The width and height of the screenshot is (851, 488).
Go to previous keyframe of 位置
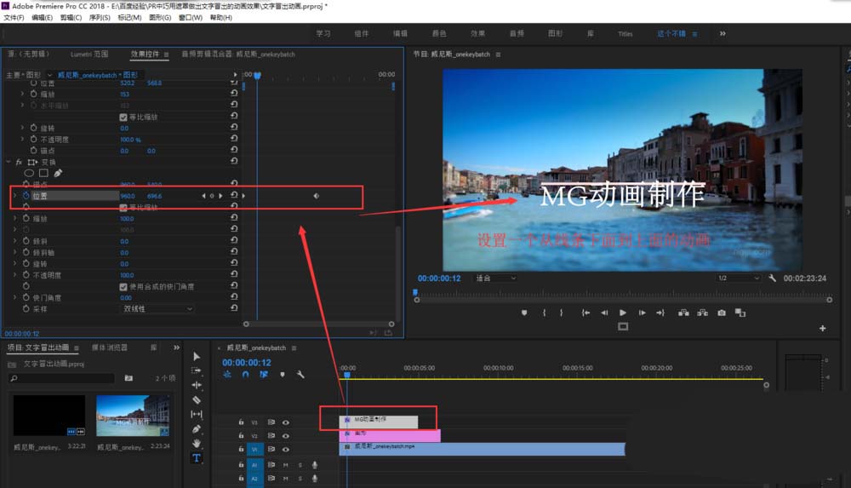[x=203, y=196]
